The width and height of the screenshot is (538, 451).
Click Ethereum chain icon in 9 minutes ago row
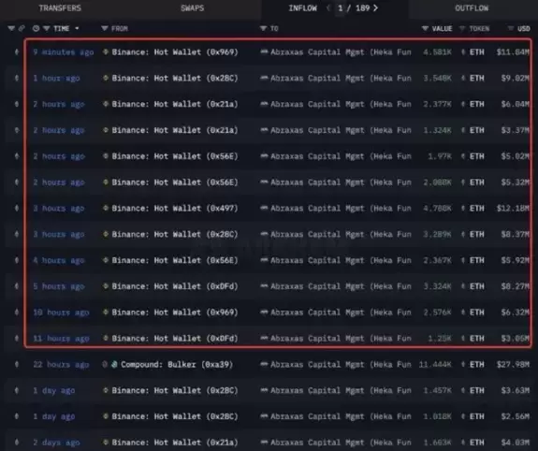pyautogui.click(x=17, y=51)
